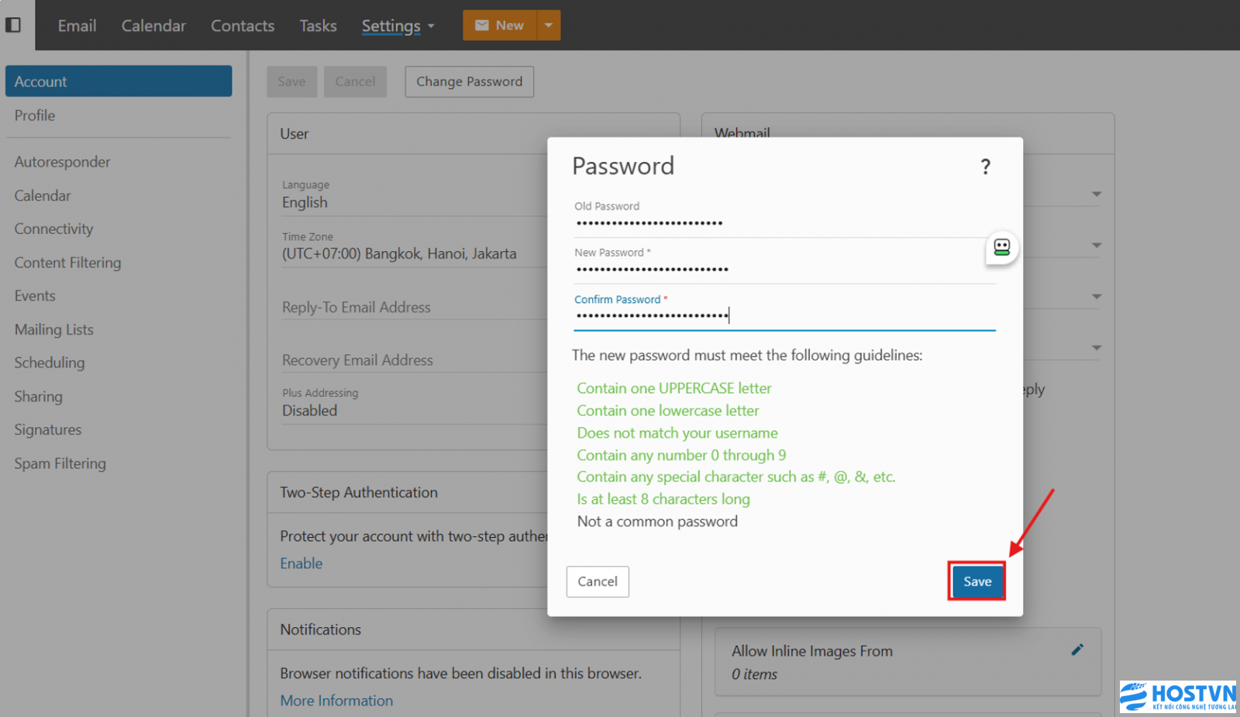Open the Contacts tab
Viewport: 1240px width, 717px height.
[x=243, y=26]
